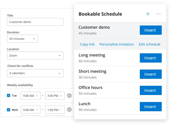
Task: Insert the Lunch schedule
Action: pos(151,107)
